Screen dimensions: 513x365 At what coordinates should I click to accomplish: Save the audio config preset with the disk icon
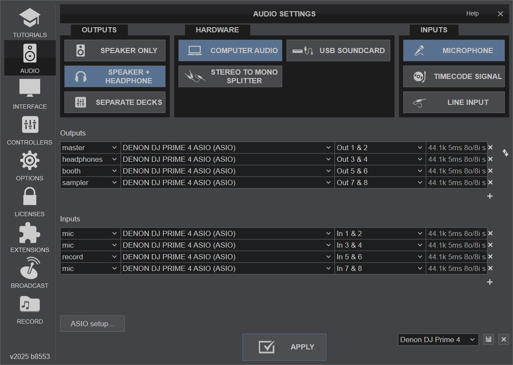(x=489, y=340)
